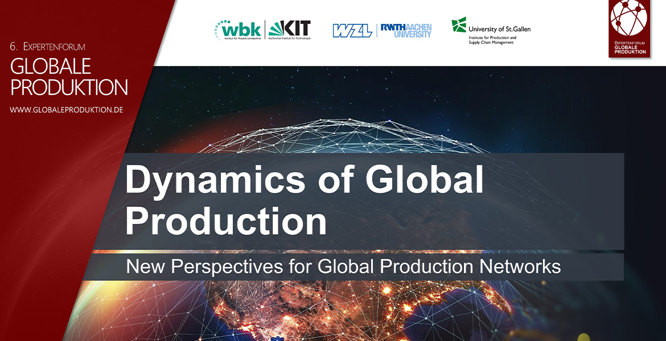Click the "GLOBALE PRODUKTION" title on red panel
666x341 pixels.
(69, 77)
